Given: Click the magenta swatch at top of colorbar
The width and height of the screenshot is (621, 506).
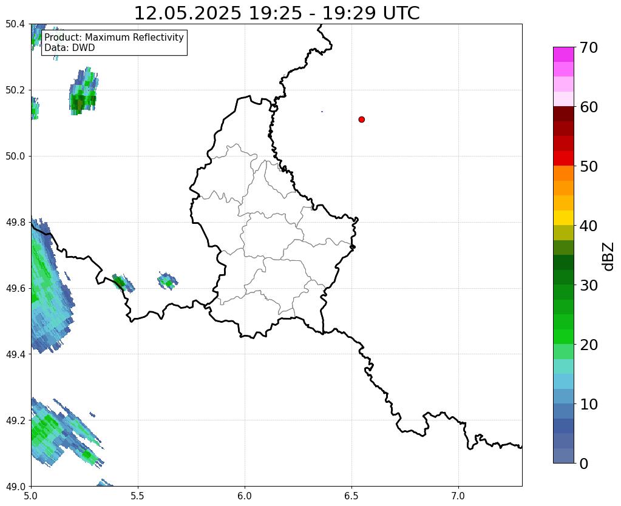Looking at the screenshot, I should pos(563,55).
